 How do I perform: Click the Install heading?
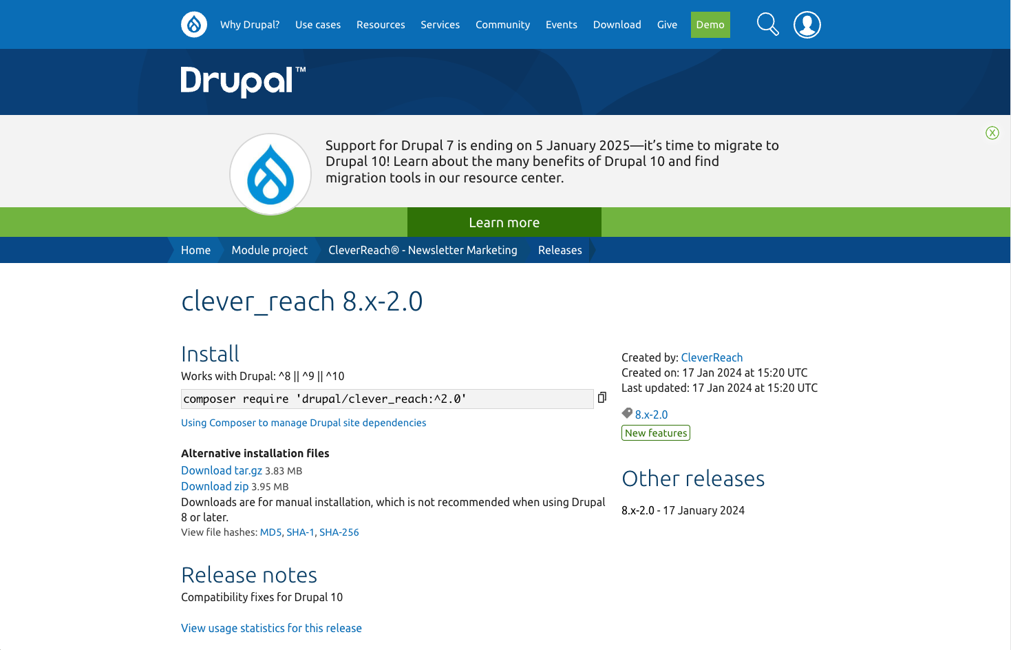(x=210, y=354)
